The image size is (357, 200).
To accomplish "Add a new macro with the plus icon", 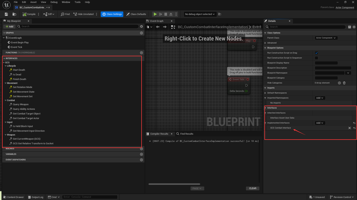I will (x=142, y=149).
